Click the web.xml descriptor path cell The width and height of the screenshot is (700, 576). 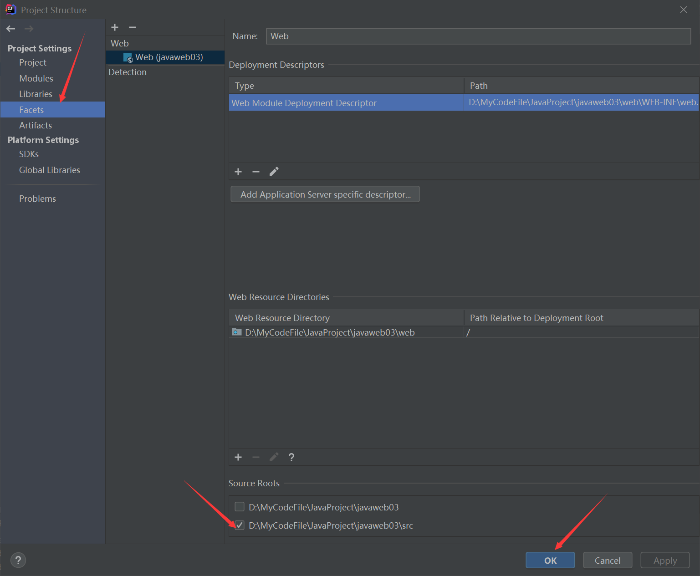(582, 102)
